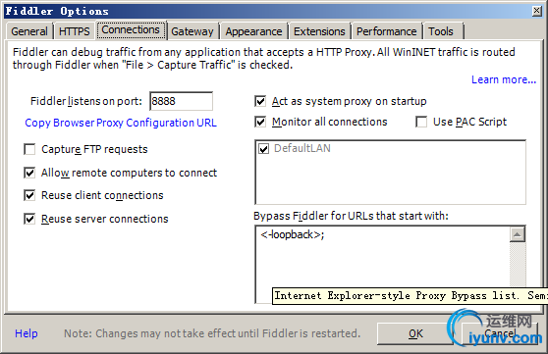Select the Tools tab
Image resolution: width=548 pixels, height=354 pixels.
coord(441,31)
